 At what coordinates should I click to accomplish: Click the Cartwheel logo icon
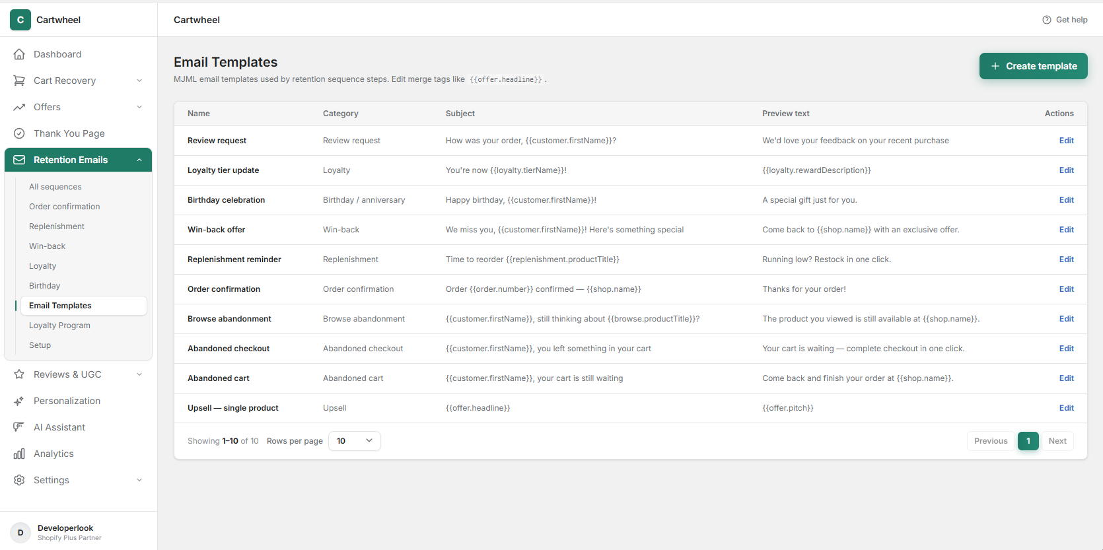point(20,20)
